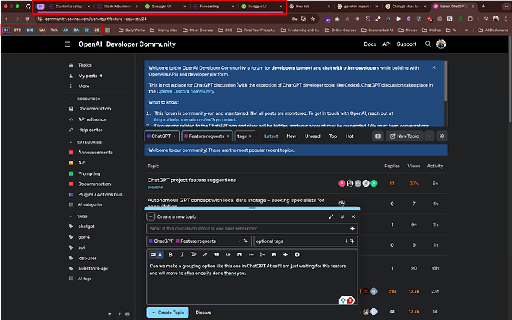
Task: Open the ChatGPT category breadcrumb dropdown
Action: (162, 136)
